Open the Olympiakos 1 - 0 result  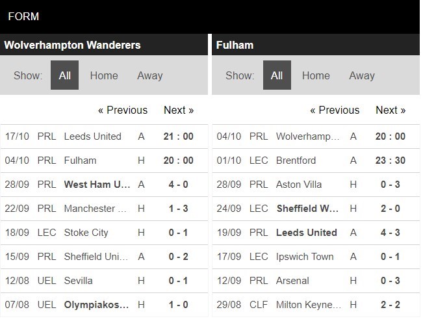click(x=97, y=305)
